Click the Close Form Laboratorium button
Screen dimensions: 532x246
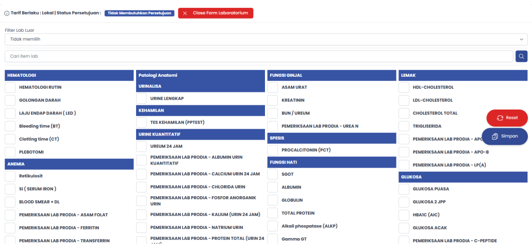coord(216,13)
